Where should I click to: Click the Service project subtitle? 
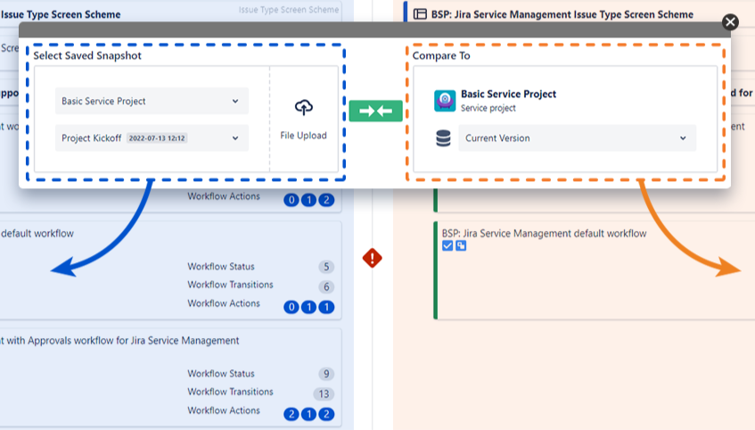click(488, 108)
